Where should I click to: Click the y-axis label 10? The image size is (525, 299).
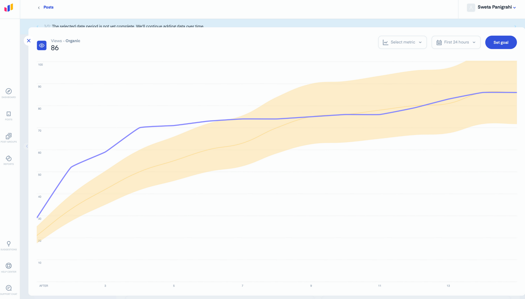coord(40,263)
